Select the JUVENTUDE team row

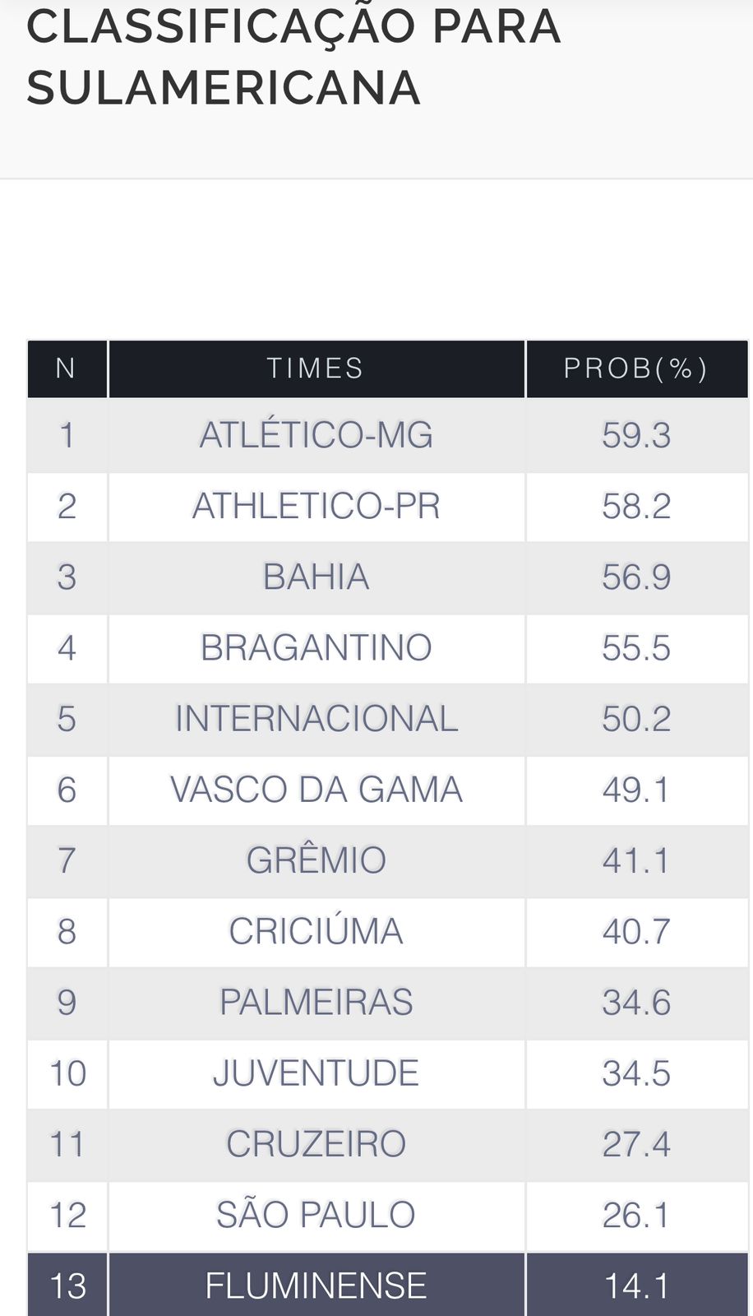[388, 1073]
